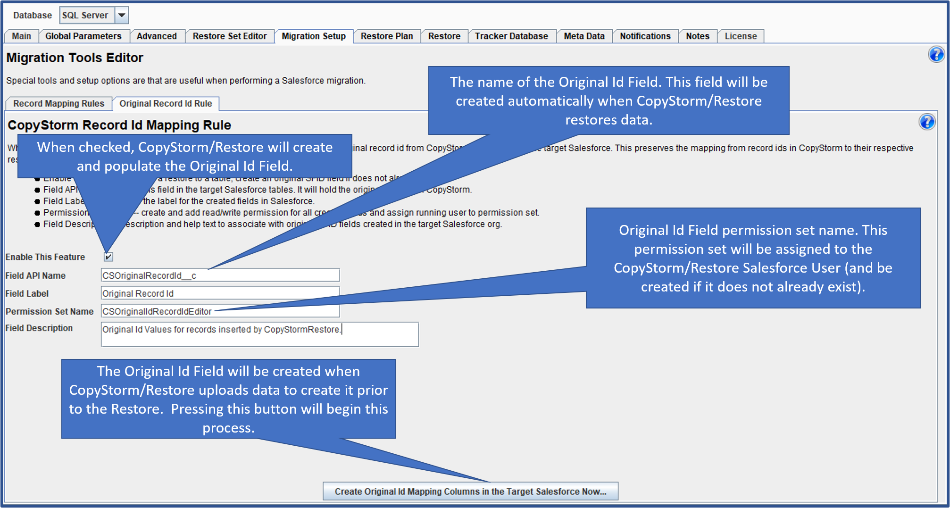
Task: Open the Restore Set Editor tab
Action: pyautogui.click(x=230, y=36)
